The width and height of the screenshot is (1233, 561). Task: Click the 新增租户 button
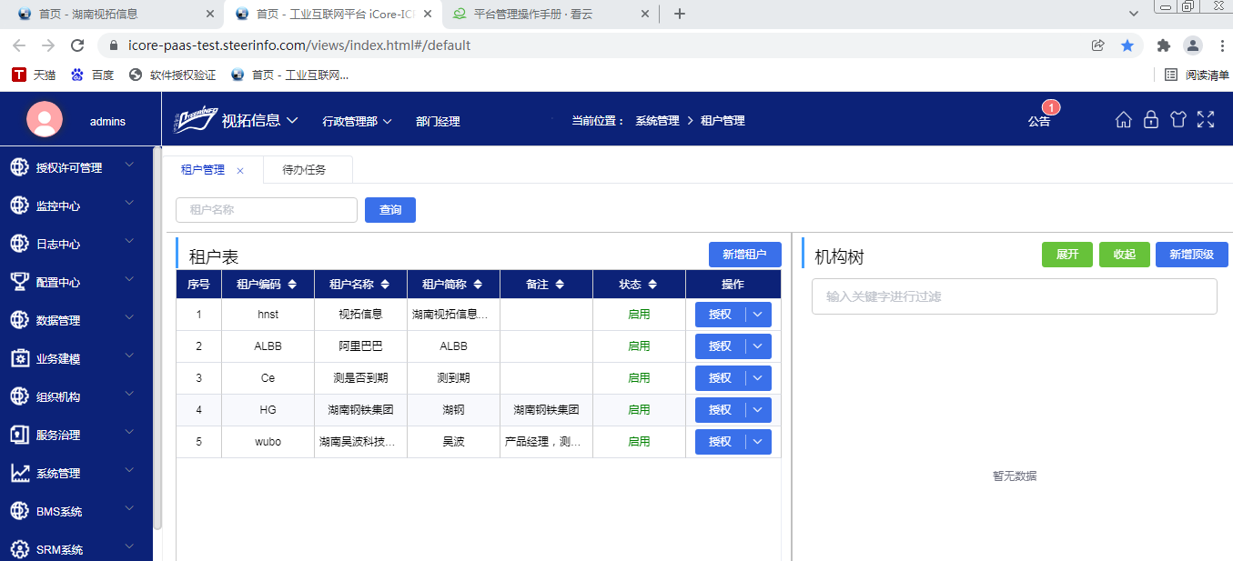click(x=744, y=255)
